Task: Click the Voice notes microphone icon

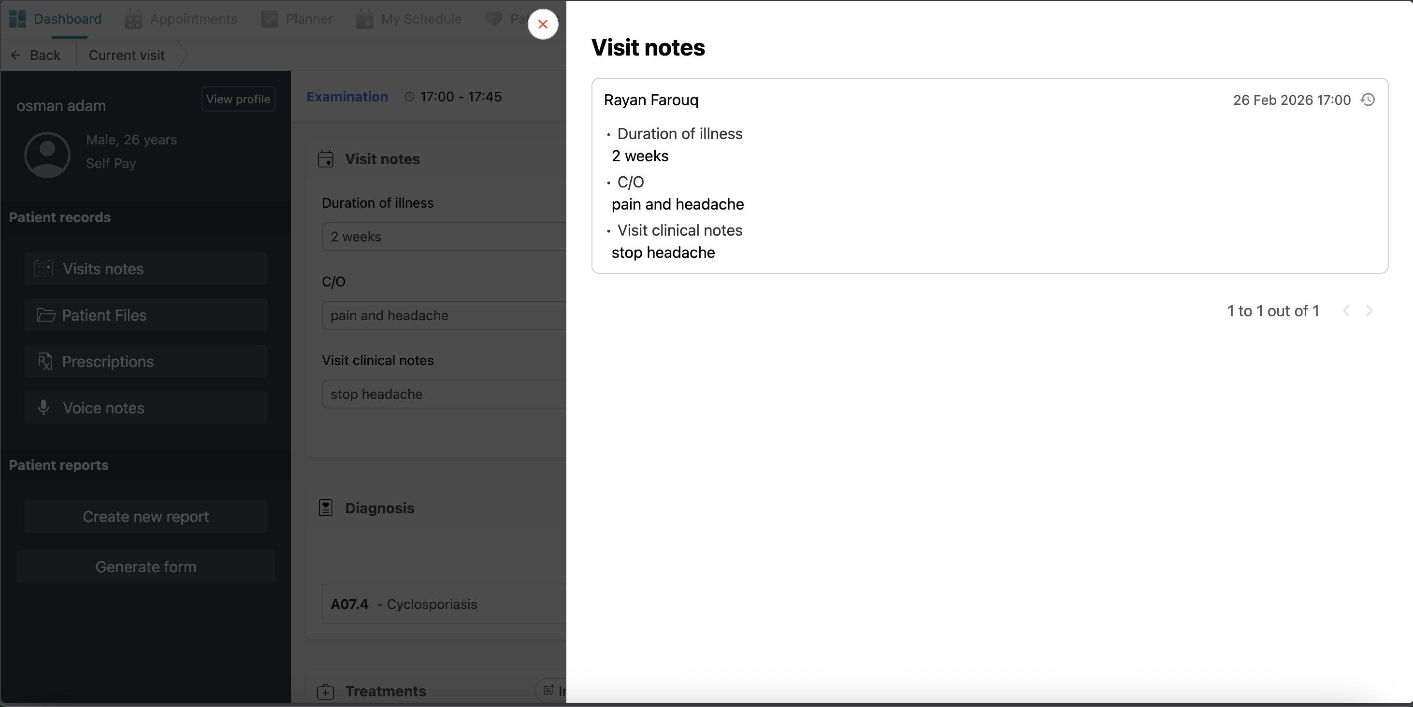Action: tap(43, 407)
